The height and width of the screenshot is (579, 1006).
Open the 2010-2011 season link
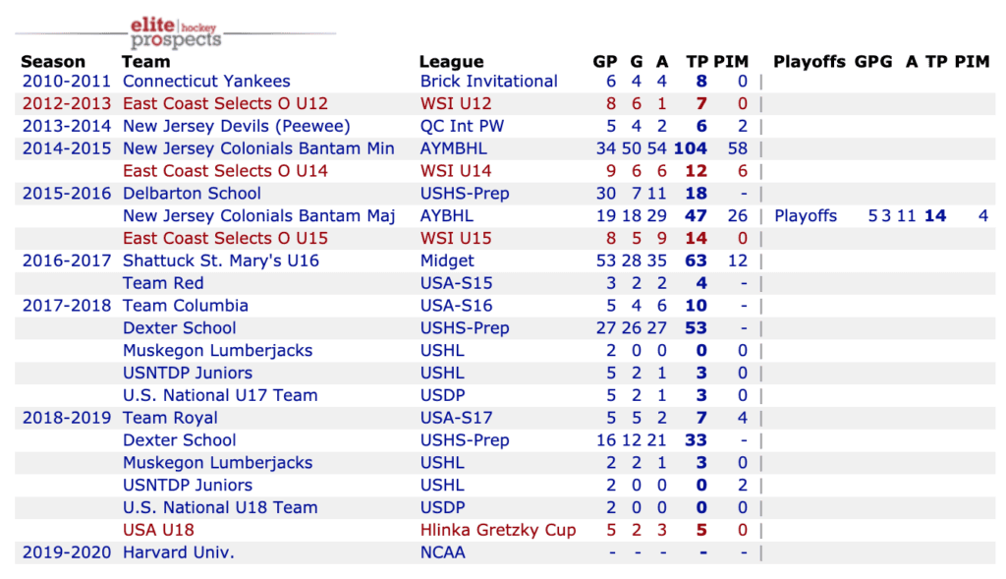[67, 82]
